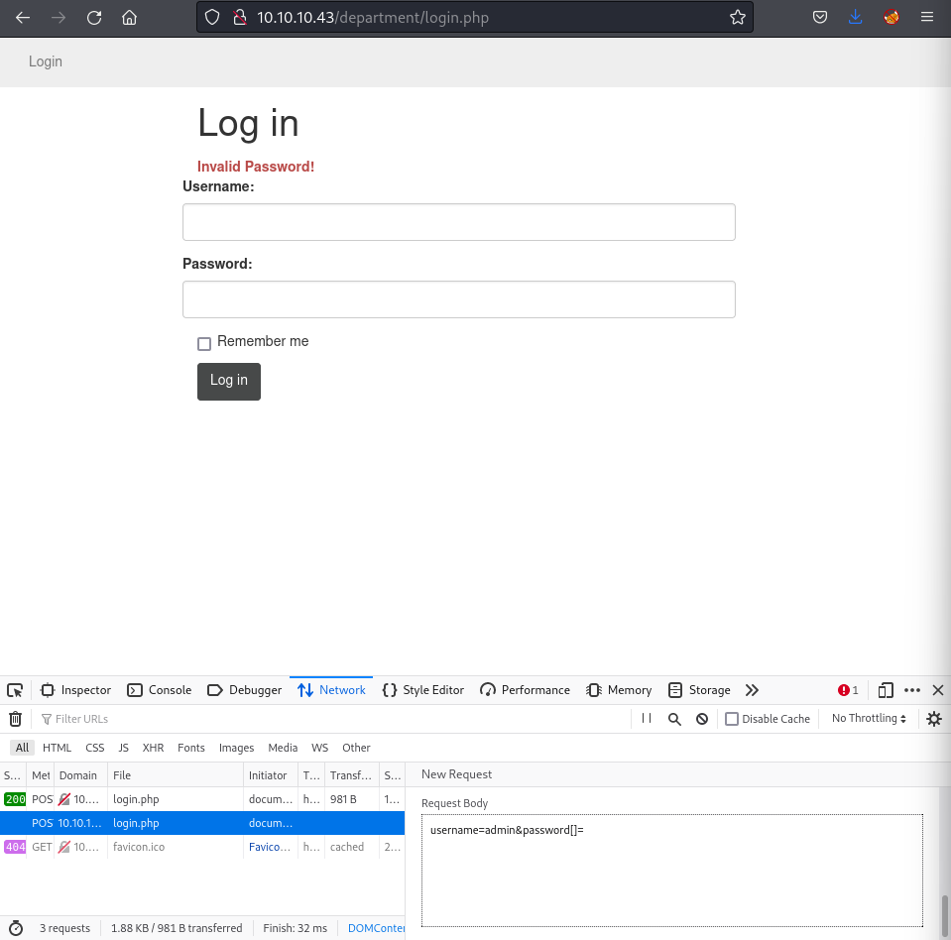The width and height of the screenshot is (951, 940).
Task: Open network settings gear icon
Action: [933, 719]
